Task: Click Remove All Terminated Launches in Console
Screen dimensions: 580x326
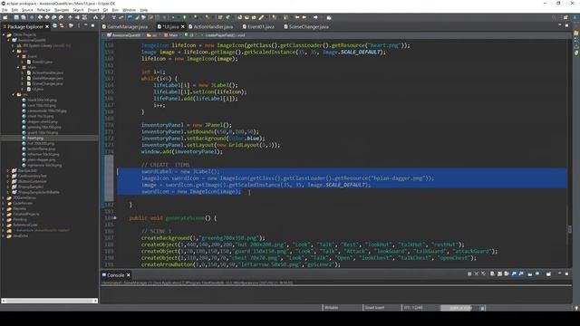Action: (x=483, y=273)
